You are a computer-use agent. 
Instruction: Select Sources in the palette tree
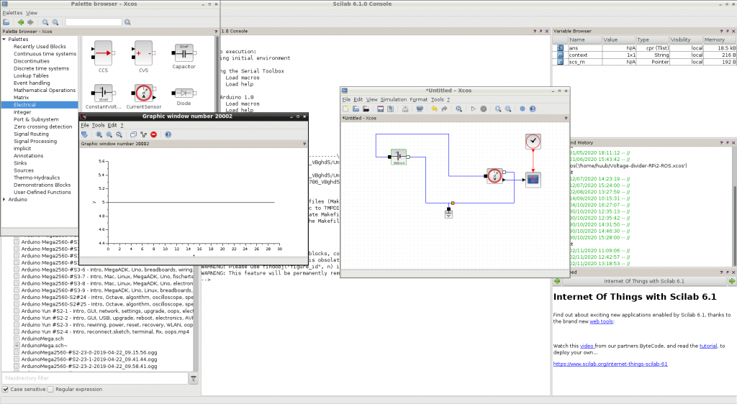point(24,170)
